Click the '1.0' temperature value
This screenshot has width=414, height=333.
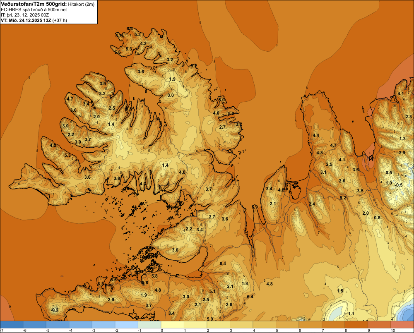pyautogui.click(x=389, y=183)
